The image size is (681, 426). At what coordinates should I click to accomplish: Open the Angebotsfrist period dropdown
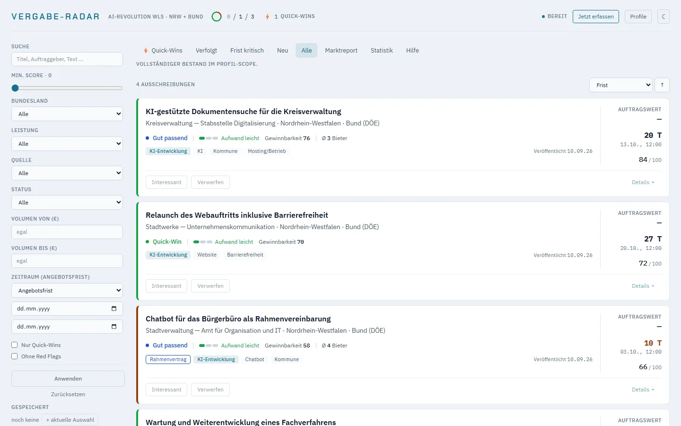coord(67,290)
